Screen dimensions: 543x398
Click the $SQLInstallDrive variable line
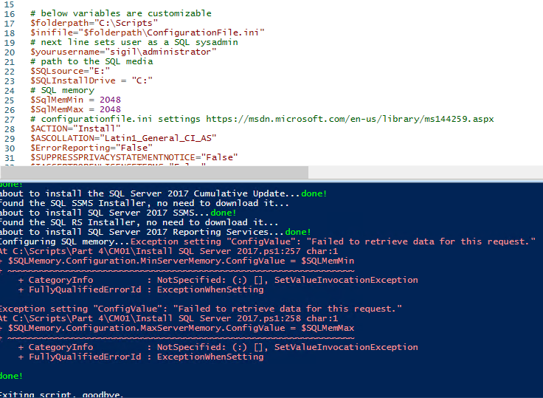(x=91, y=80)
